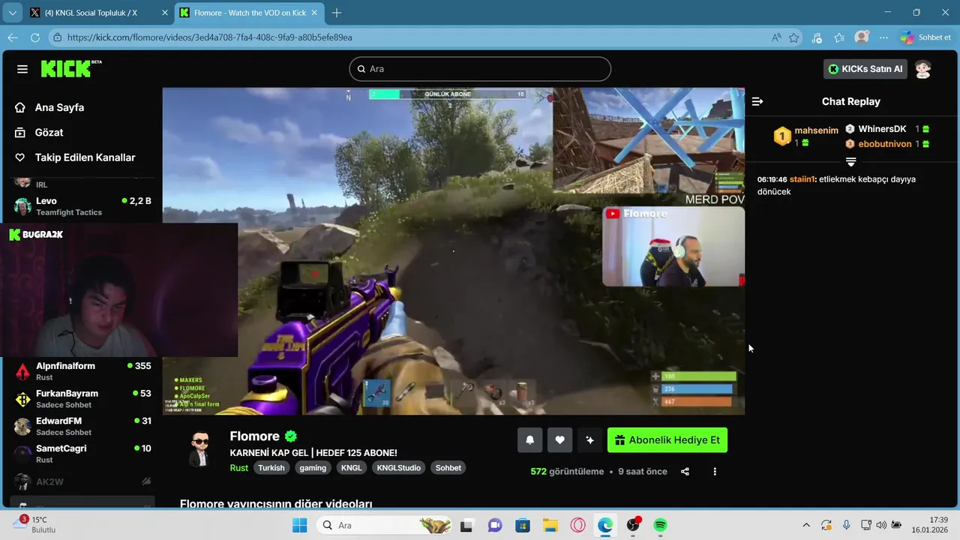The height and width of the screenshot is (540, 960).
Task: Select the KNGLStudio tag
Action: coord(399,467)
